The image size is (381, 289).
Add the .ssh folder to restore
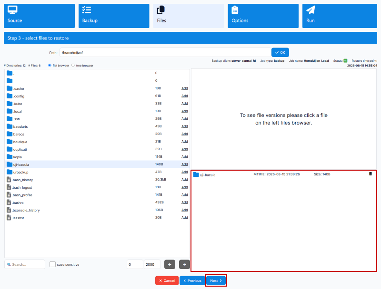pos(185,118)
